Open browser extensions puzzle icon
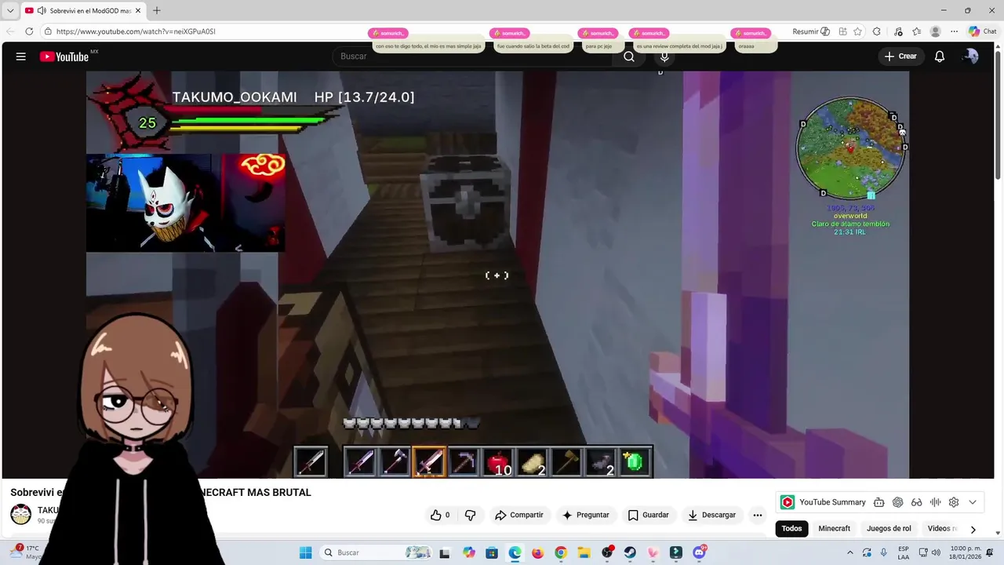1004x565 pixels. pos(877,31)
